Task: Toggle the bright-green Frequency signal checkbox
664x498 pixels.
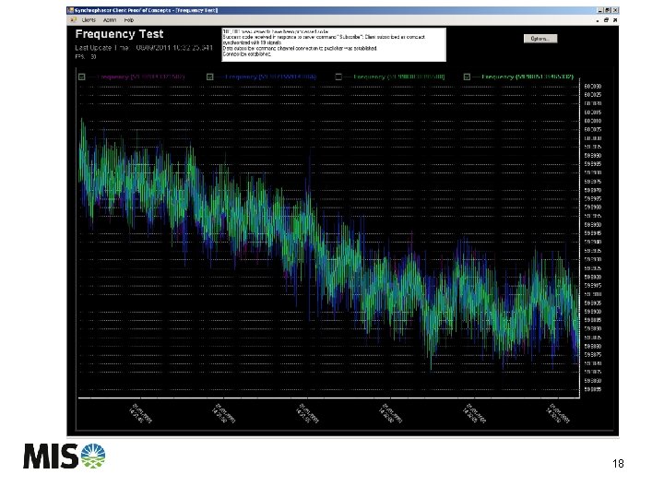Action: pyautogui.click(x=467, y=77)
